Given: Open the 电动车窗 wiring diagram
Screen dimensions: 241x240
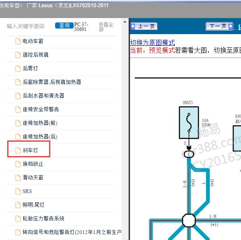Looking at the screenshot, I should (x=33, y=41).
